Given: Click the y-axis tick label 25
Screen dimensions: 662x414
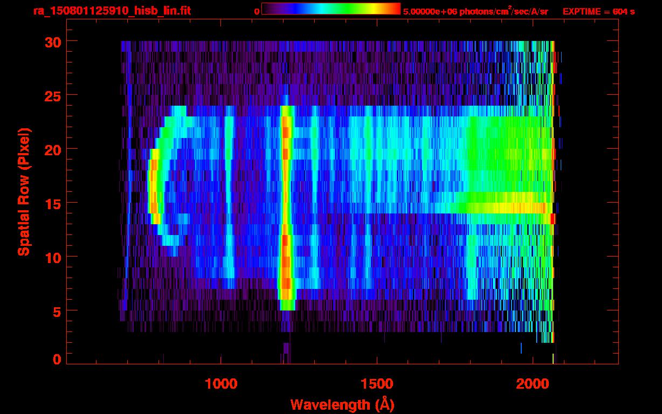Looking at the screenshot, I should (x=52, y=95).
